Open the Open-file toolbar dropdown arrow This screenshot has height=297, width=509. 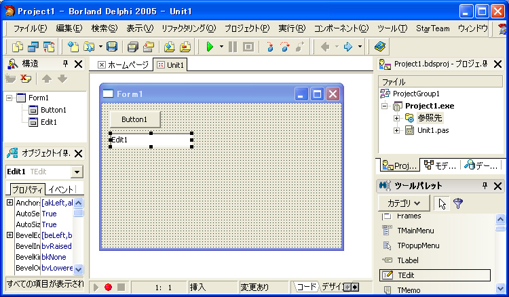pyautogui.click(x=100, y=47)
